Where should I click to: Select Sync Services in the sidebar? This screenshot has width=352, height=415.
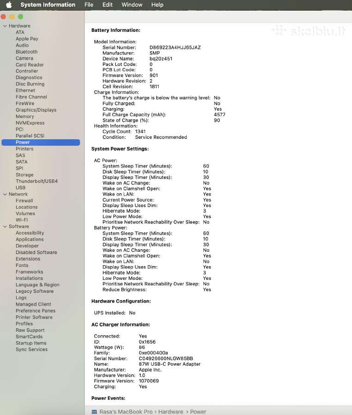[31, 350]
